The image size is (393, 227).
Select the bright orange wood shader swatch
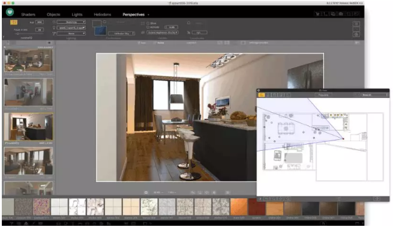[x=239, y=207]
